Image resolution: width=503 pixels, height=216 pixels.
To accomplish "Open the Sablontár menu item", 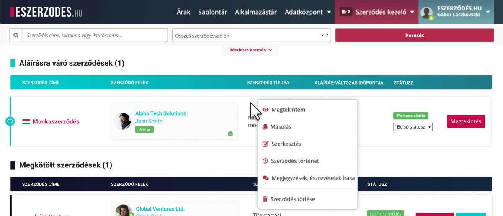I will pyautogui.click(x=213, y=12).
